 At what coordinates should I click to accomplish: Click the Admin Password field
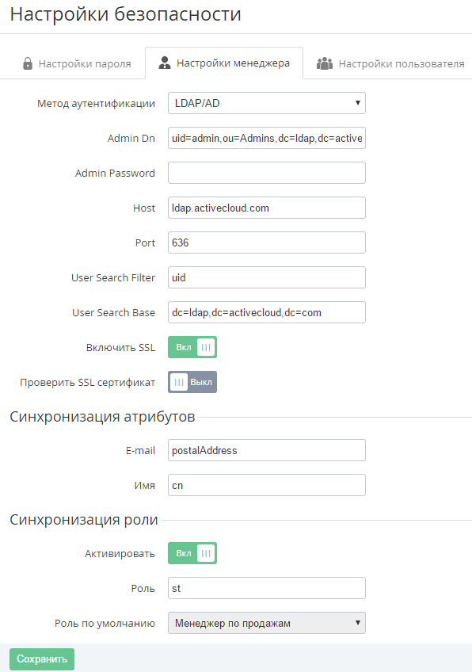[267, 173]
